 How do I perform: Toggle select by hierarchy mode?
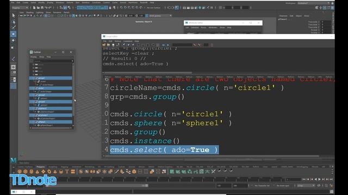click(x=61, y=8)
